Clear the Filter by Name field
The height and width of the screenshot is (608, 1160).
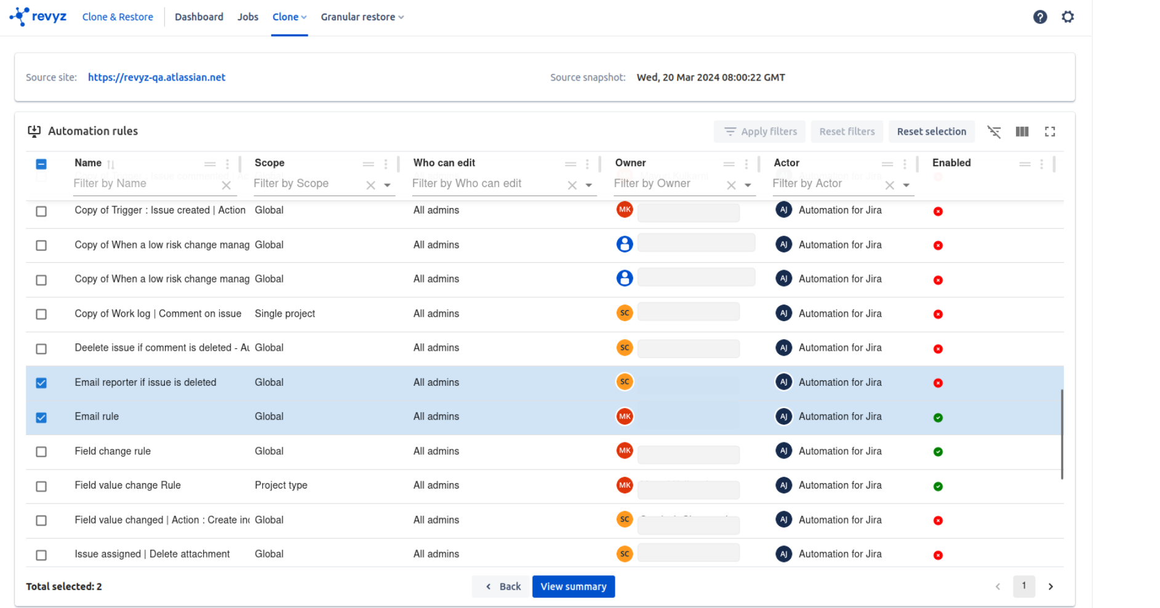(x=226, y=185)
